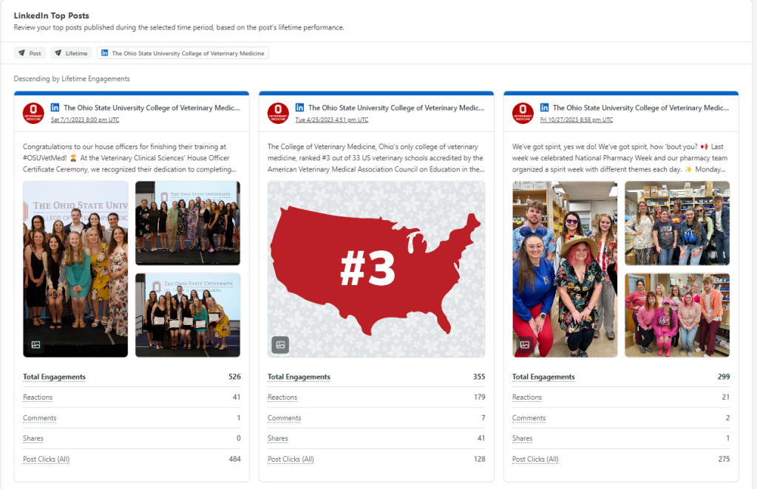This screenshot has width=757, height=489.
Task: Click image icon on house officers photo
Action: click(35, 344)
